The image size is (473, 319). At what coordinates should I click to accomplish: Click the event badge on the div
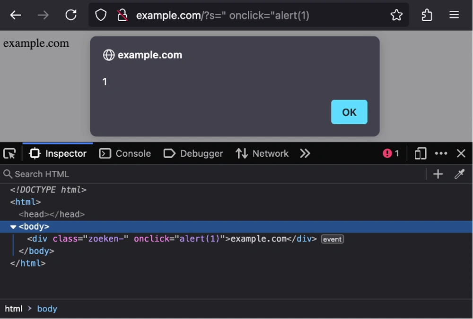(332, 239)
